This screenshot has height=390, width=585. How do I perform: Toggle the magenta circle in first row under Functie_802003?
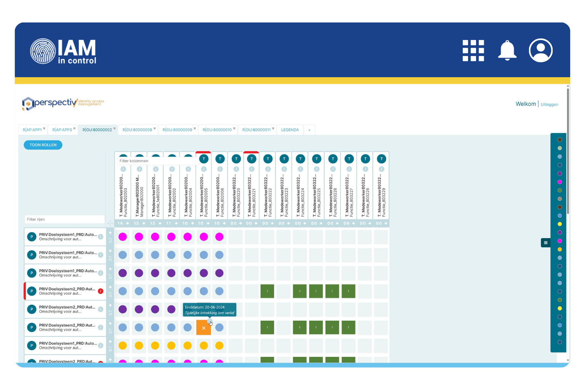123,237
